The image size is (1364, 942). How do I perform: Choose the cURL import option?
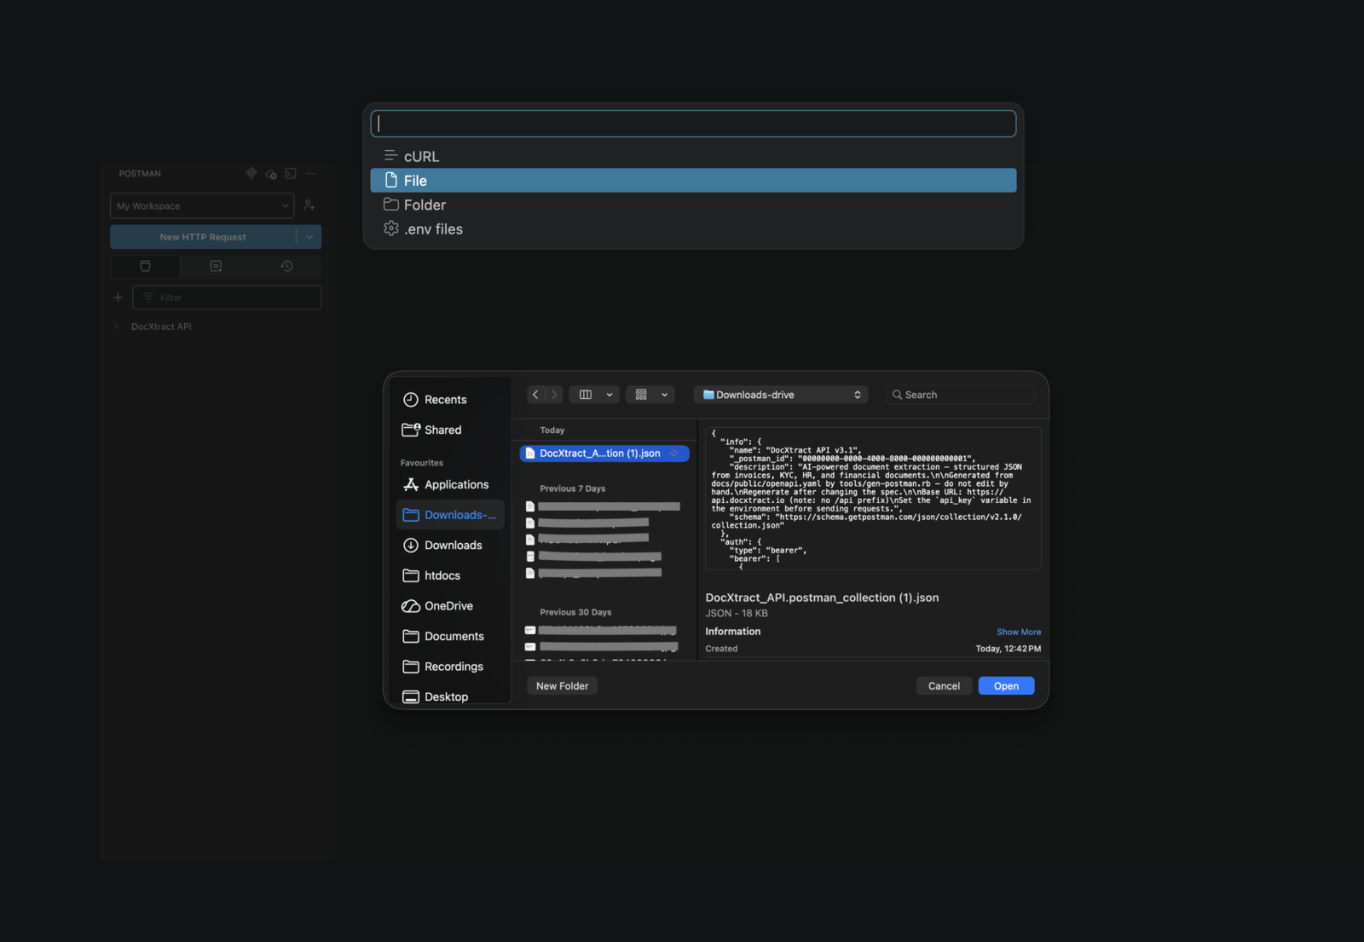click(x=693, y=156)
